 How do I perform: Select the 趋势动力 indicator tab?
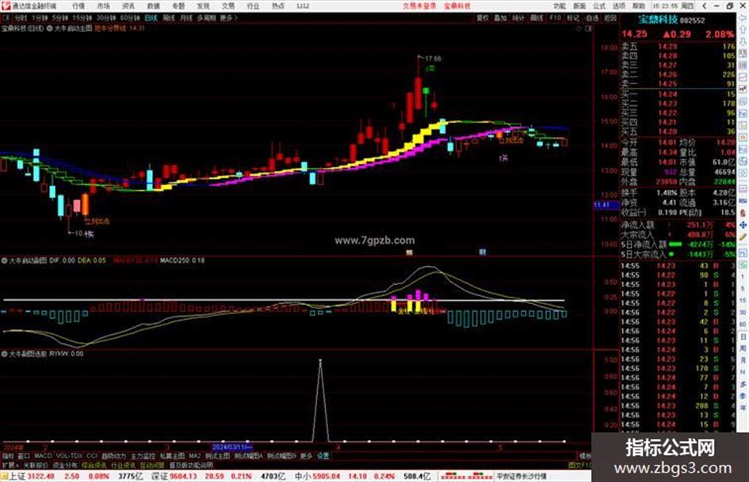pos(113,456)
